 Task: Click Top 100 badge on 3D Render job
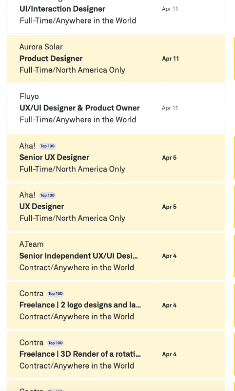coord(56,343)
